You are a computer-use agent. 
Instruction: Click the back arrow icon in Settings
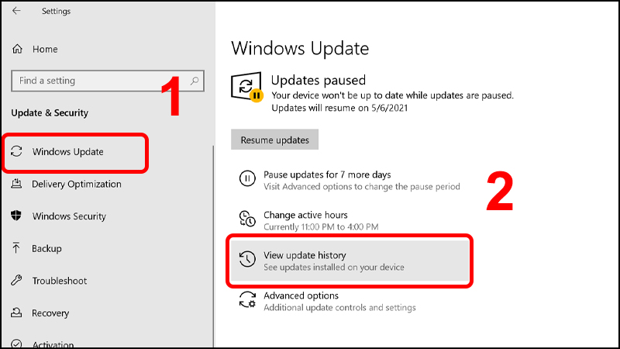coord(16,11)
